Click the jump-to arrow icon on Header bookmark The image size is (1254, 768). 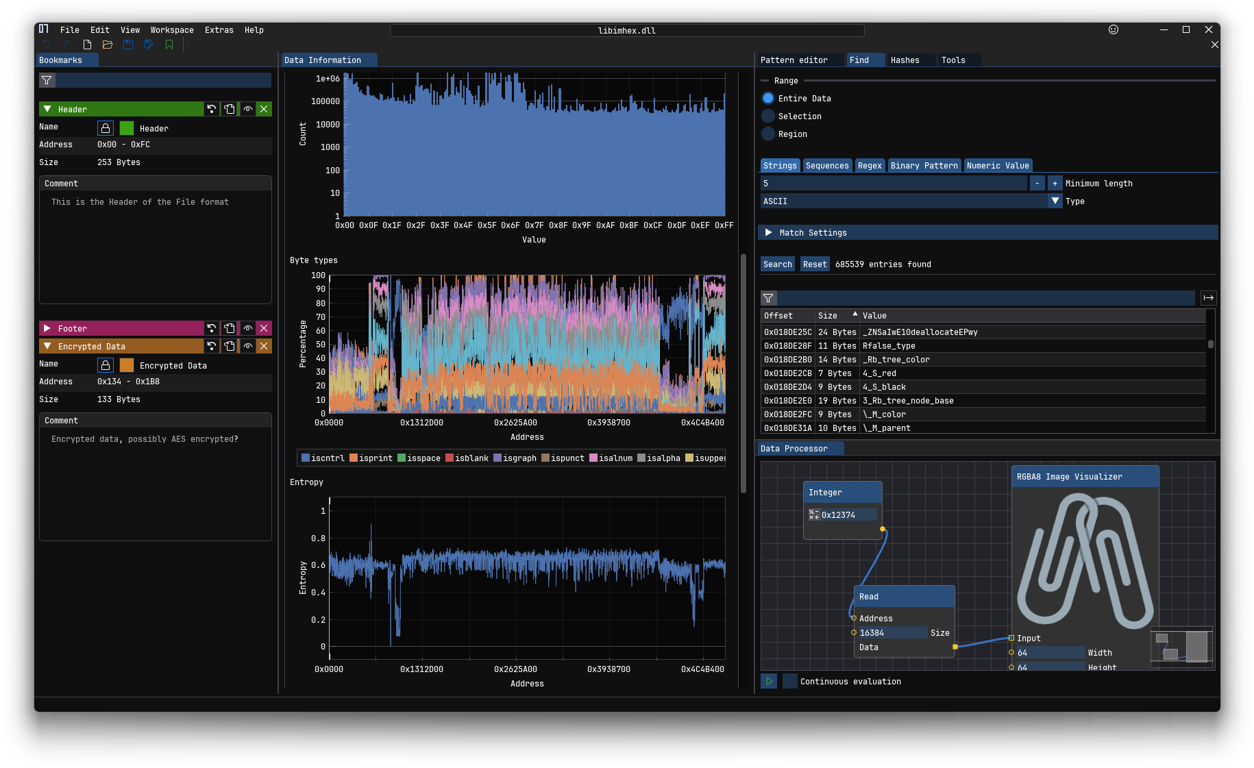point(212,109)
